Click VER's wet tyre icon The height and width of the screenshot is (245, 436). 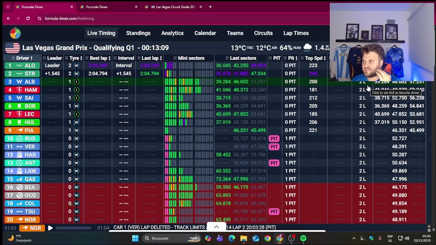pos(76,147)
